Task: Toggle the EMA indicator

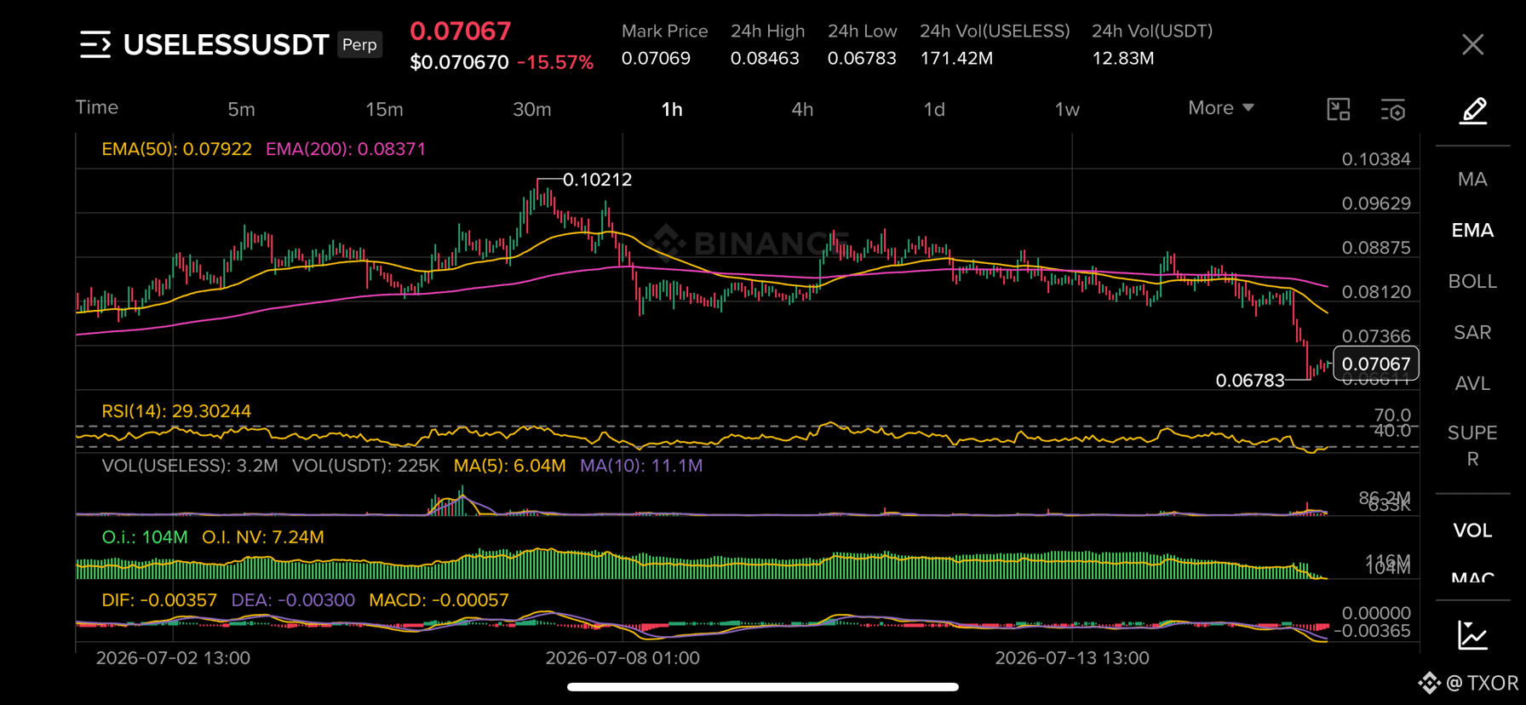Action: tap(1472, 230)
